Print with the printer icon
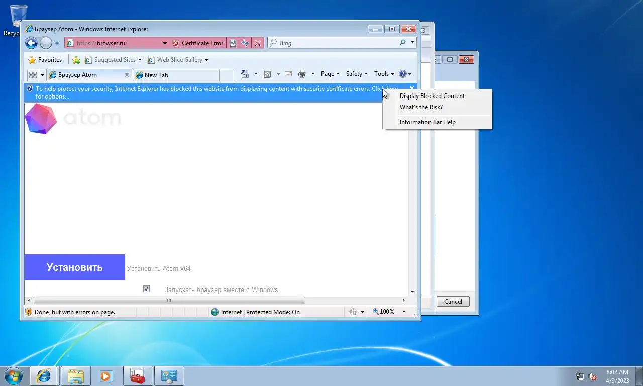The image size is (643, 386). (x=302, y=74)
